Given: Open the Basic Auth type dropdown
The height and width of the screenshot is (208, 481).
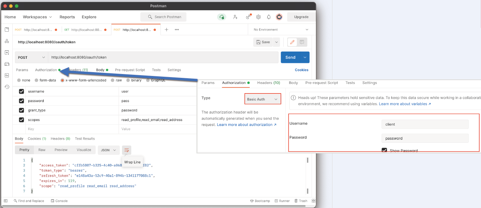Looking at the screenshot, I should [263, 99].
